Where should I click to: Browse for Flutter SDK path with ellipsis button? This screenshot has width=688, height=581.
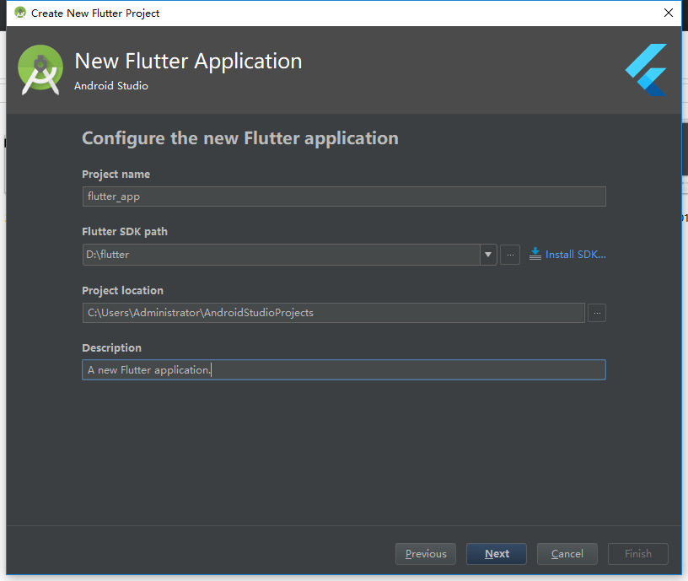510,255
